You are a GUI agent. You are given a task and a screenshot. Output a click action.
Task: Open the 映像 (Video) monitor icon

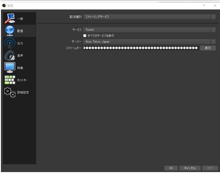point(10,67)
